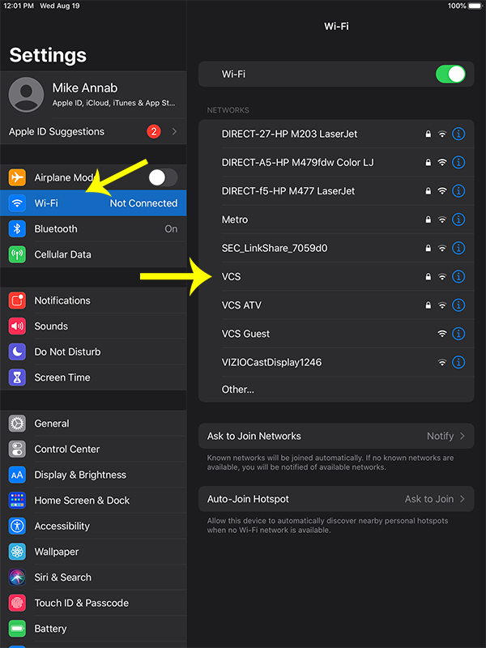Screen dimensions: 486x648
Task: Open info for Metro network
Action: (x=458, y=220)
